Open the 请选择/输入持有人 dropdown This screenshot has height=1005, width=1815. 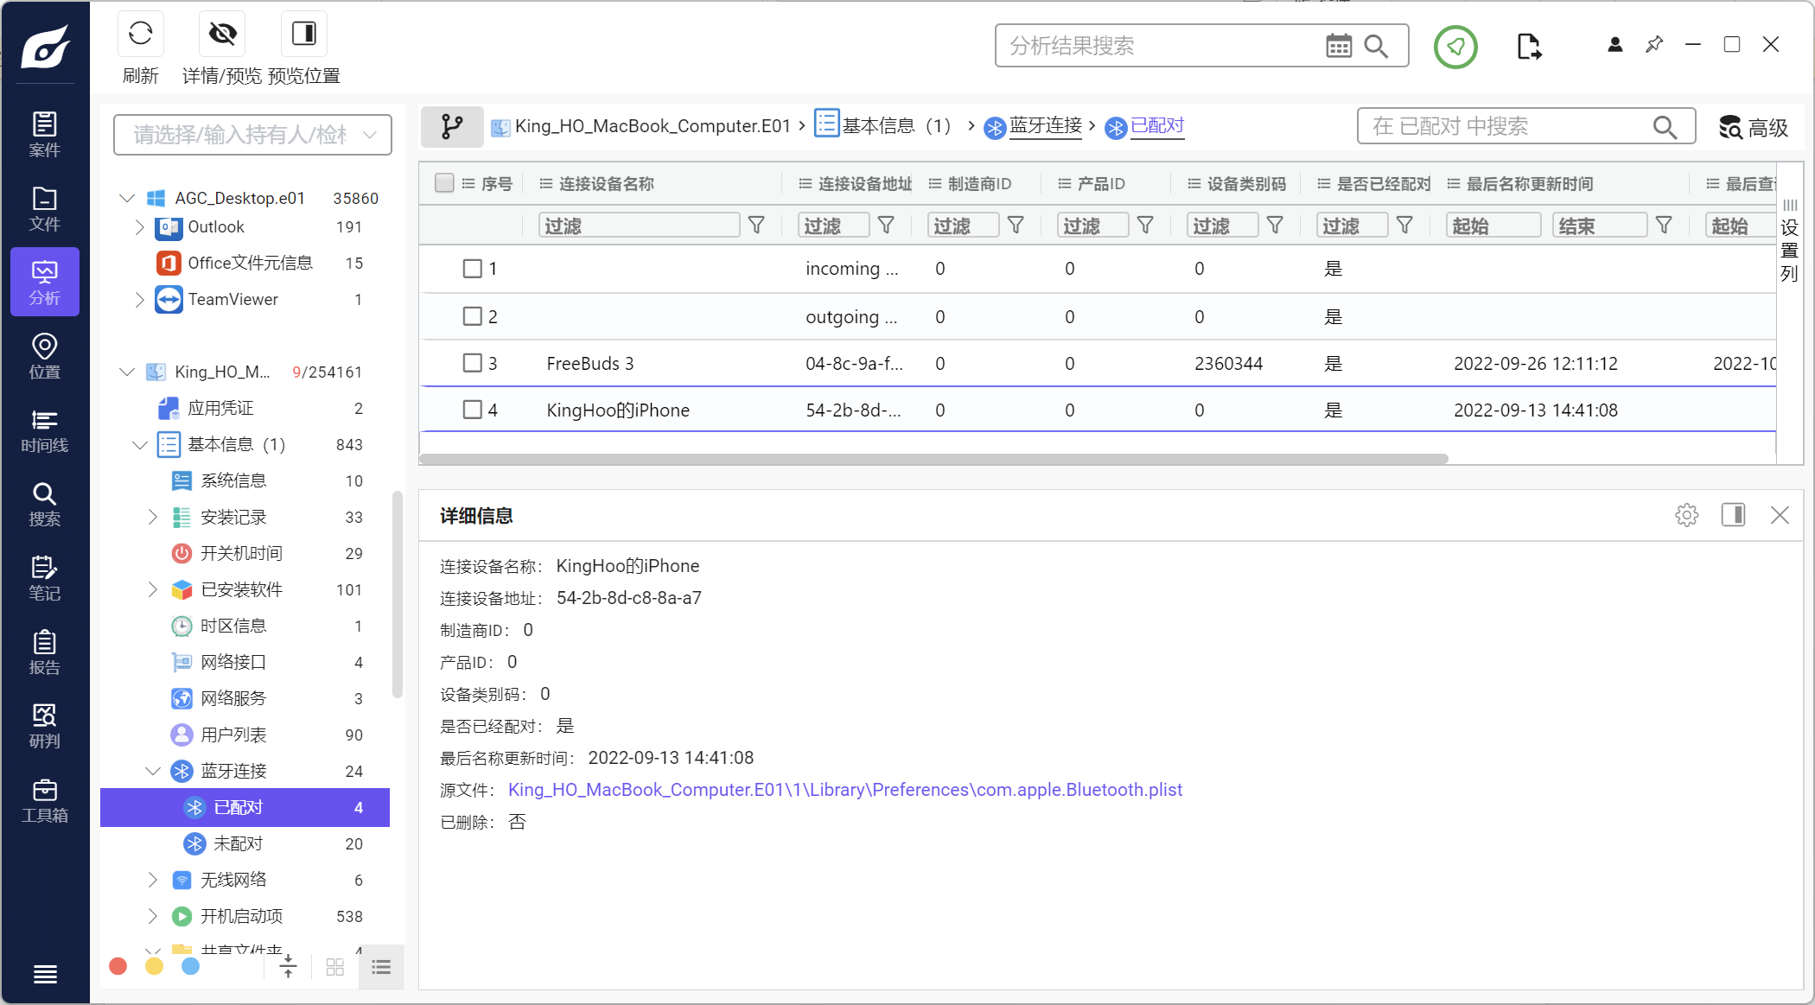click(252, 135)
